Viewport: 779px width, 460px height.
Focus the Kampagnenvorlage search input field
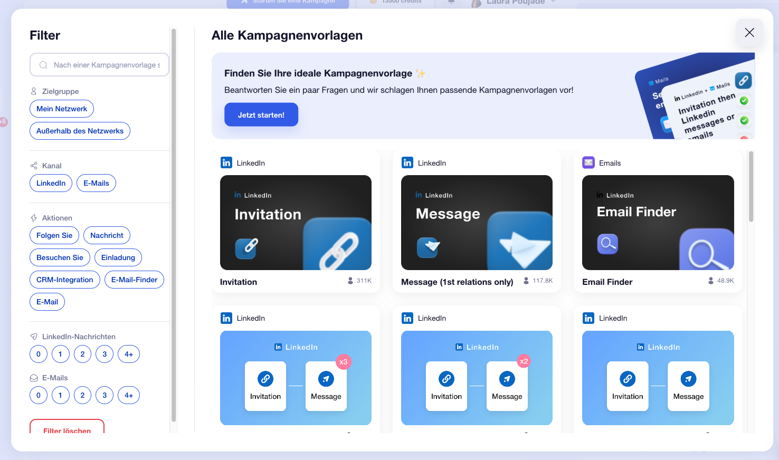99,65
